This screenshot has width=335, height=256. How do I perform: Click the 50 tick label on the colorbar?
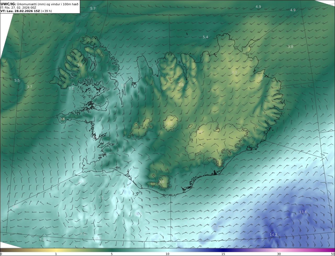333,254
